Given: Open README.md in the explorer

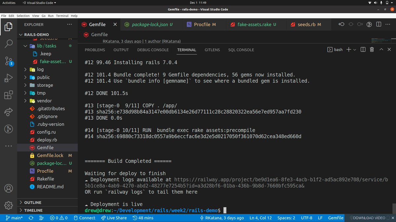Looking at the screenshot, I should (48, 186).
